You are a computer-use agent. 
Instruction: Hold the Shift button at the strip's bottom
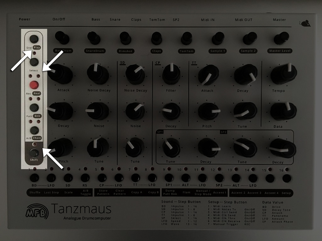pyautogui.click(x=34, y=153)
